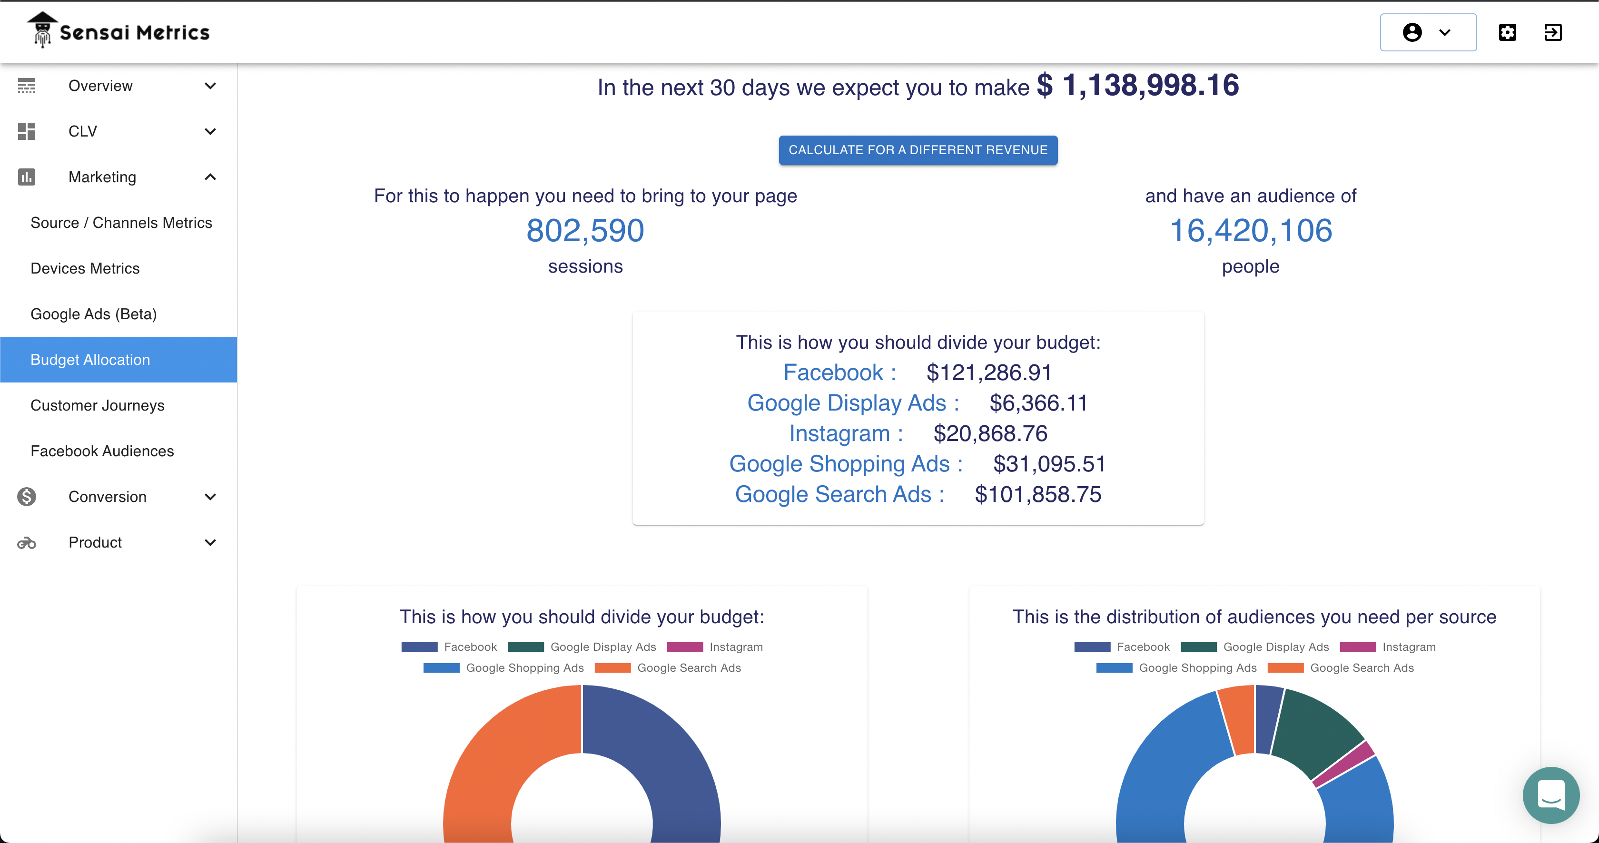The height and width of the screenshot is (843, 1599).
Task: Expand the Conversion menu chevron
Action: (210, 497)
